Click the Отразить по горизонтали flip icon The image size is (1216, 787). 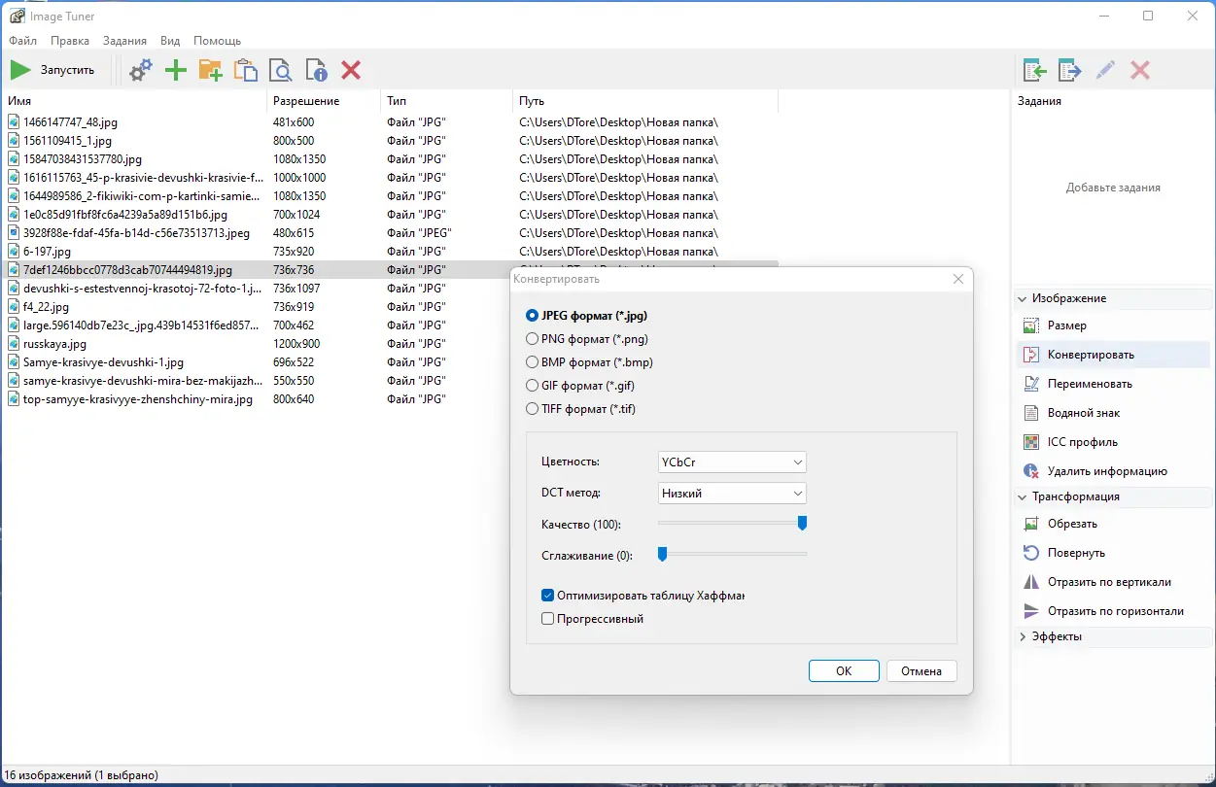point(1031,611)
